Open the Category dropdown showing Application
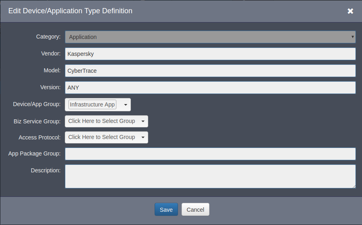 pyautogui.click(x=210, y=37)
